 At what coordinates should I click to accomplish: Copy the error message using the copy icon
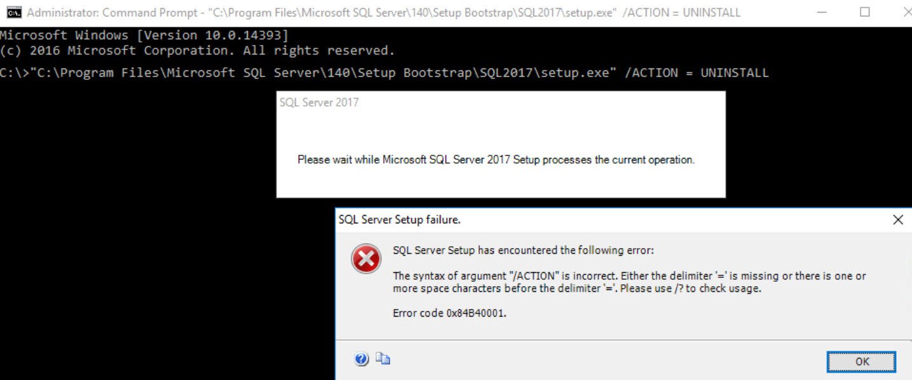(383, 359)
